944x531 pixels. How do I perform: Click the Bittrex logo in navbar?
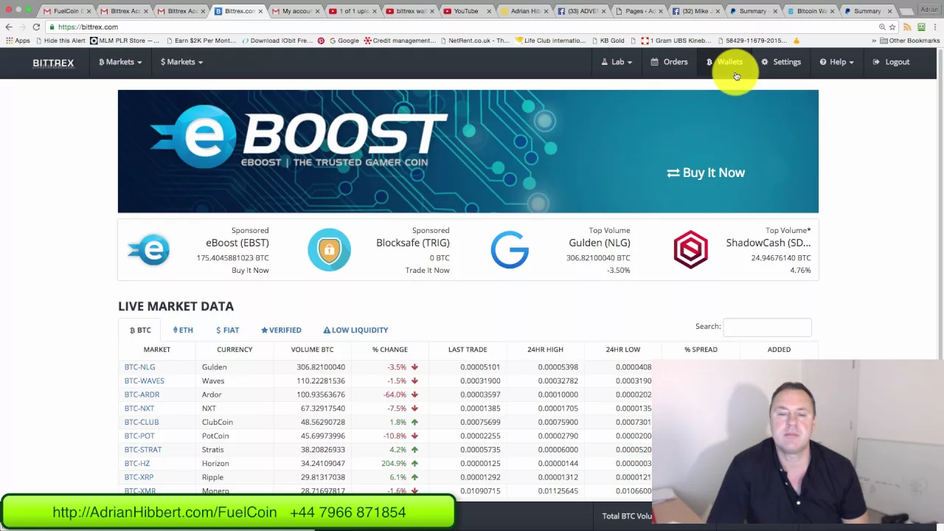pyautogui.click(x=53, y=63)
